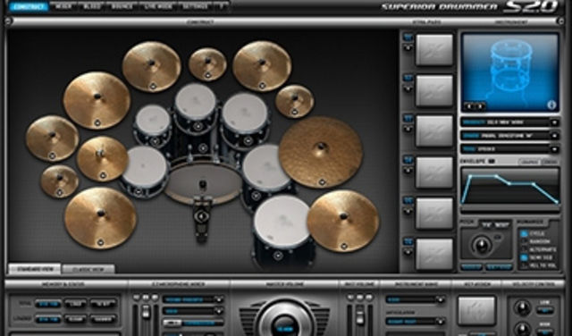Toggle the blue button on the top X-pad
The width and height of the screenshot is (572, 336).
408,38
